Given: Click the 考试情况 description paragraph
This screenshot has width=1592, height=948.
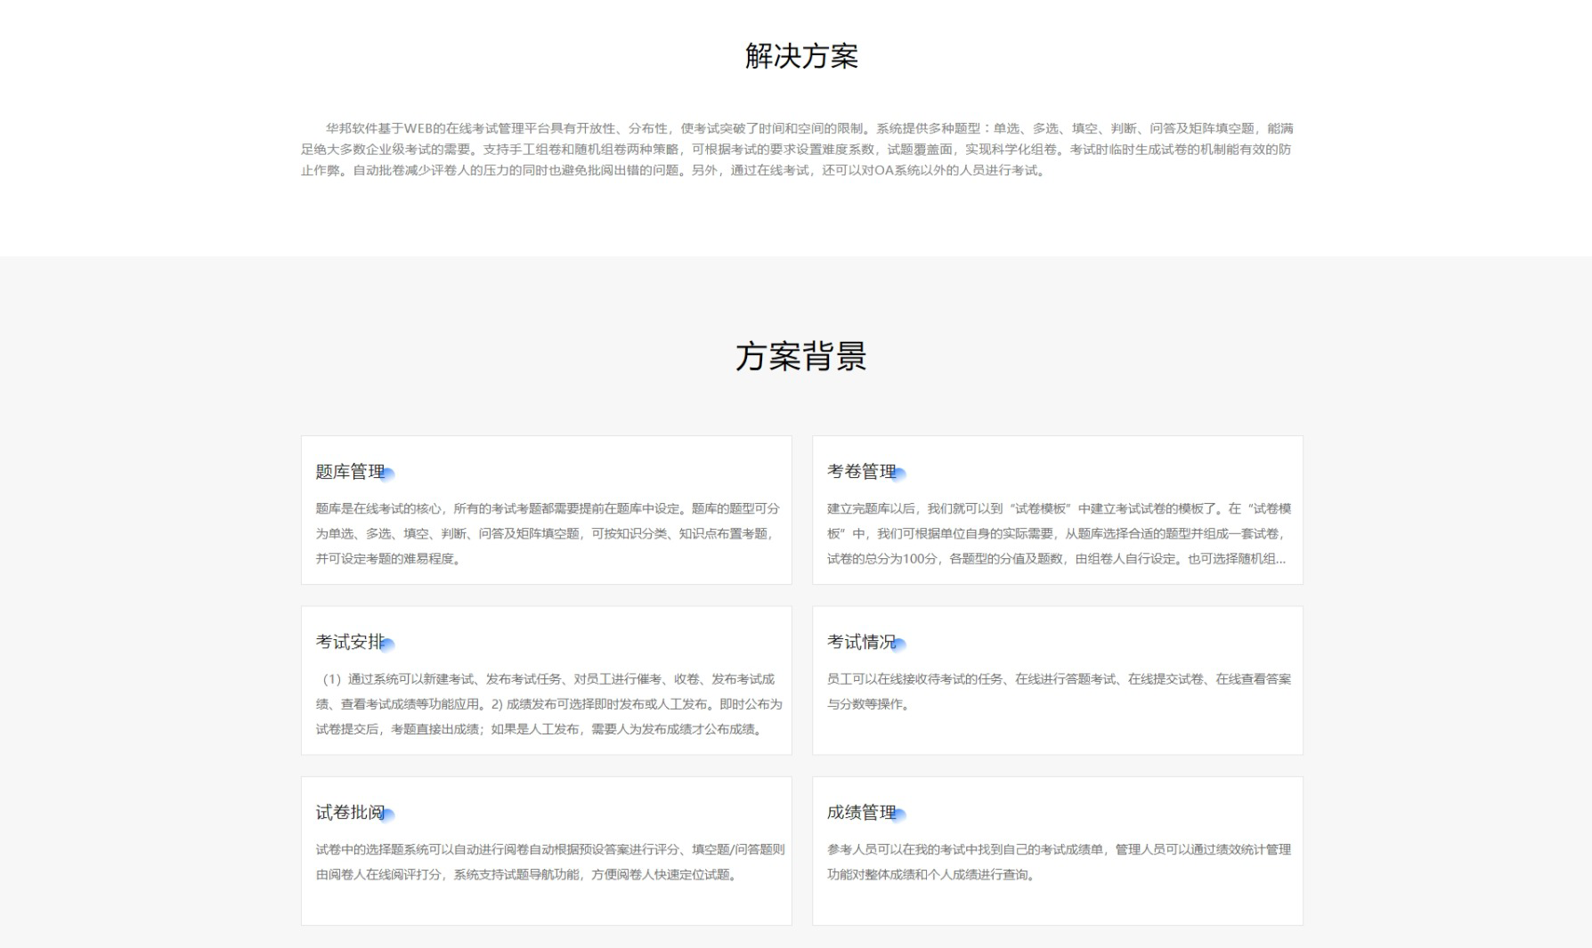Looking at the screenshot, I should pos(1058,692).
